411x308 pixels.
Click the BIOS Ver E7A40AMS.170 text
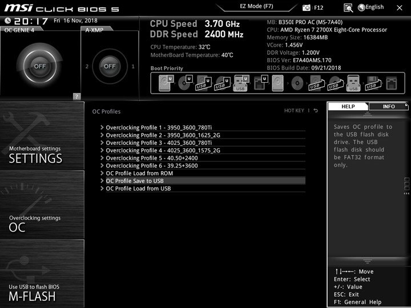click(299, 60)
